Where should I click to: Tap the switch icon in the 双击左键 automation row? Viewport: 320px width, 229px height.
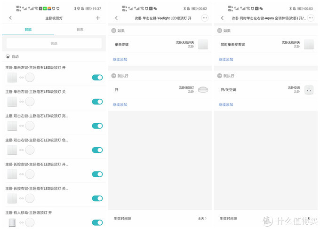12,126
